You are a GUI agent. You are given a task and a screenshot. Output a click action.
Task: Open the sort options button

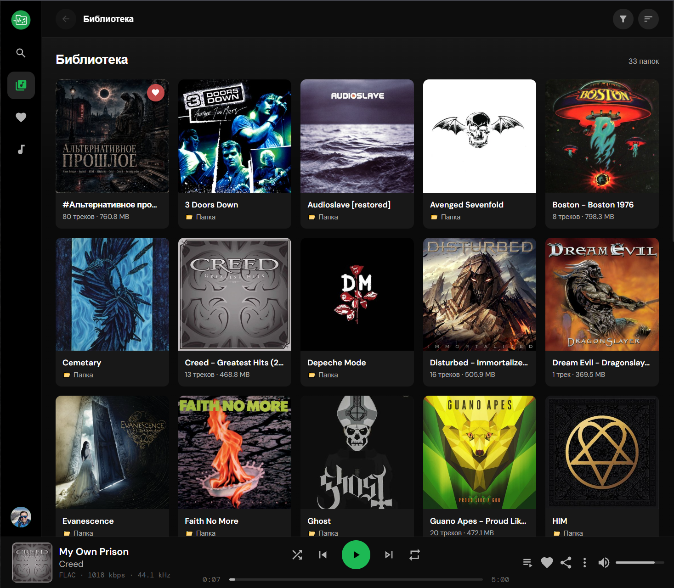648,19
